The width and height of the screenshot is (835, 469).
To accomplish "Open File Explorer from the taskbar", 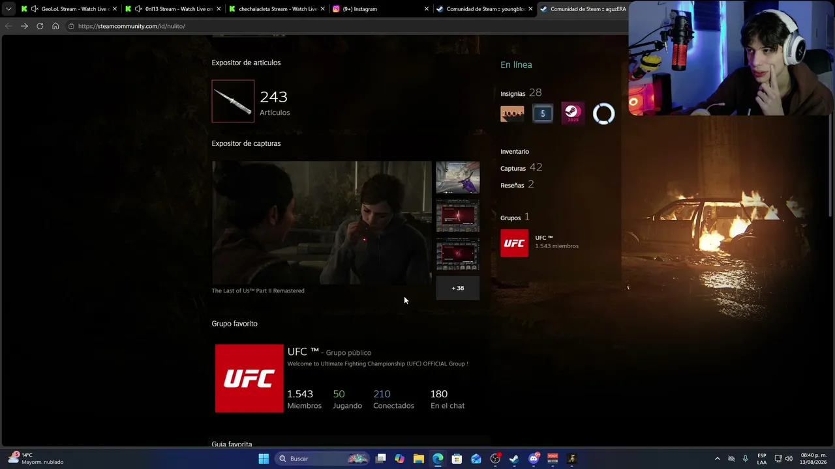I will [419, 459].
